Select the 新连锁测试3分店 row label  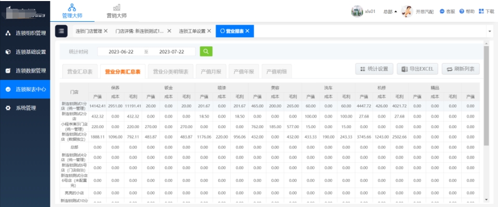74,136
